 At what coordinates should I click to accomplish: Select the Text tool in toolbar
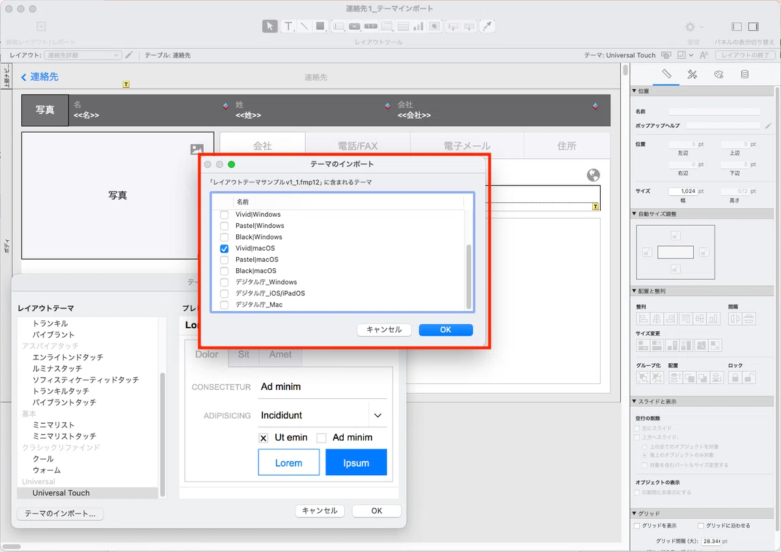(x=288, y=26)
